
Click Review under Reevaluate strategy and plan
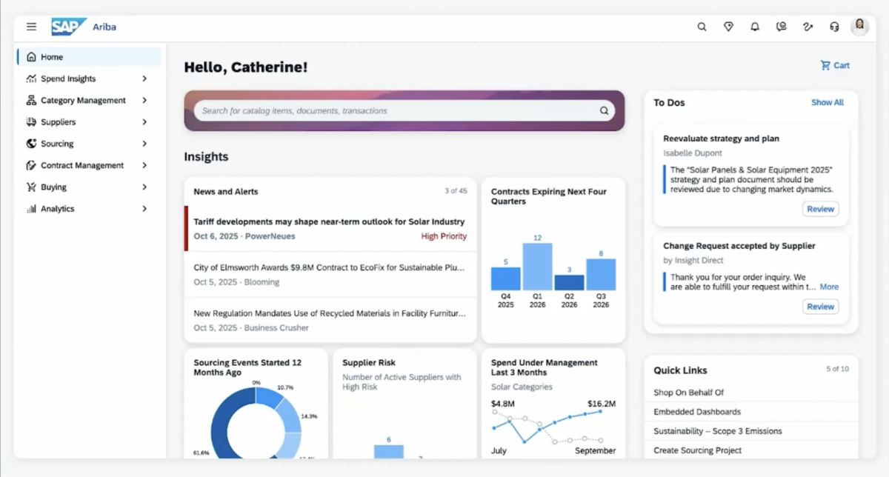tap(820, 209)
